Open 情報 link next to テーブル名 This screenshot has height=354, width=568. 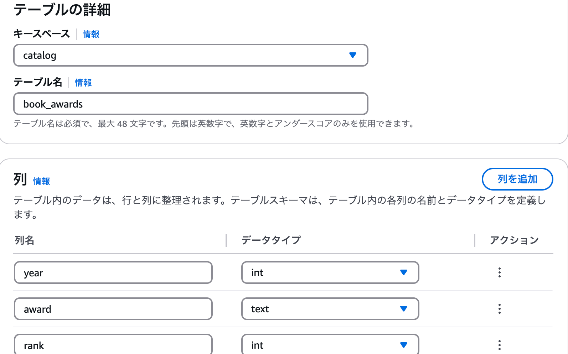(x=83, y=83)
